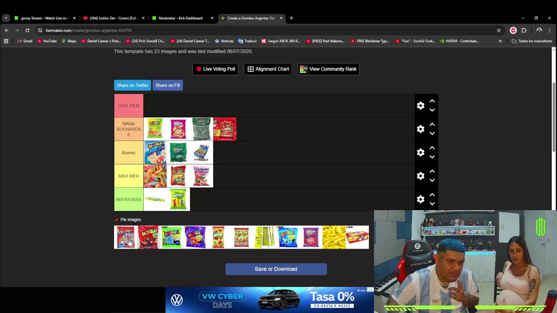Go back to previous page
The width and height of the screenshot is (557, 313).
(7, 30)
